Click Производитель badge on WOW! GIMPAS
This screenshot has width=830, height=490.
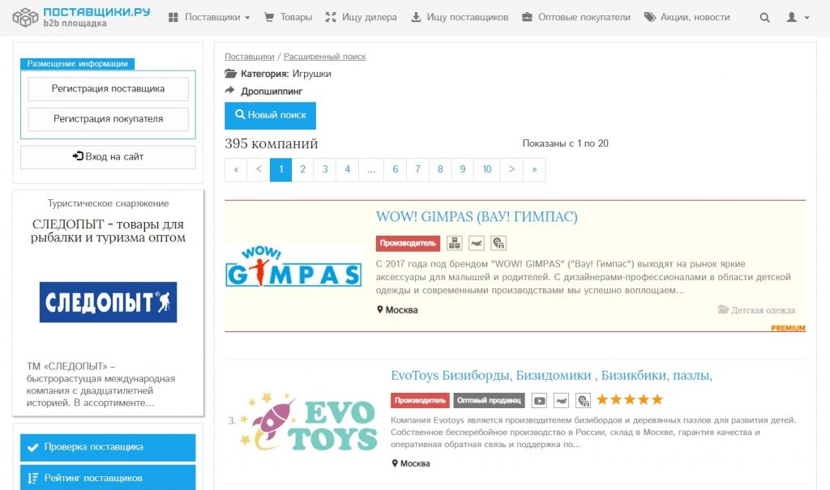tap(408, 244)
